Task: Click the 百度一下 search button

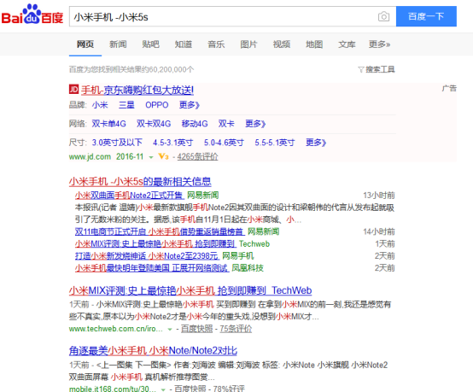Action: point(426,16)
